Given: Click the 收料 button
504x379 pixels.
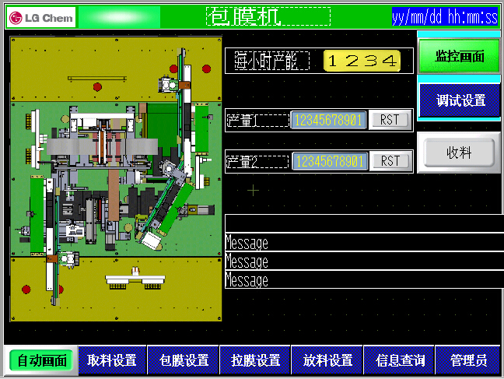Looking at the screenshot, I should pyautogui.click(x=459, y=153).
